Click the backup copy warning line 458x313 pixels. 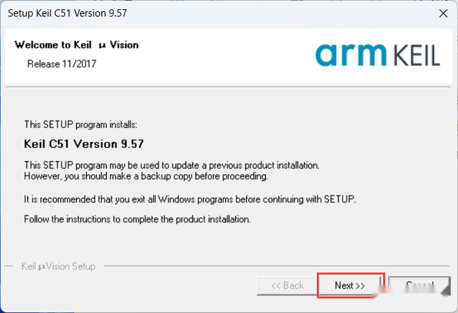point(146,176)
